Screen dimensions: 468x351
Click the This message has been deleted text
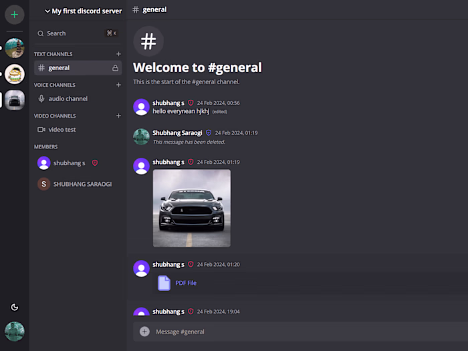pos(189,142)
